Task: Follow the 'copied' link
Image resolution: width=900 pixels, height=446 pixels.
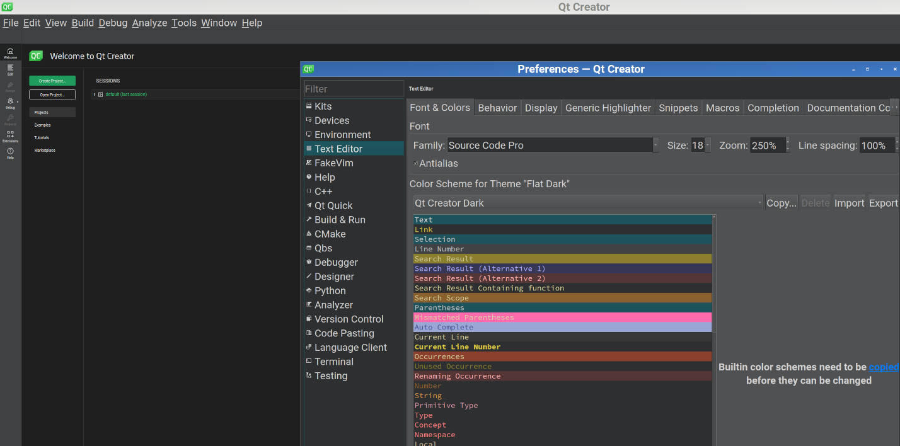Action: 884,367
